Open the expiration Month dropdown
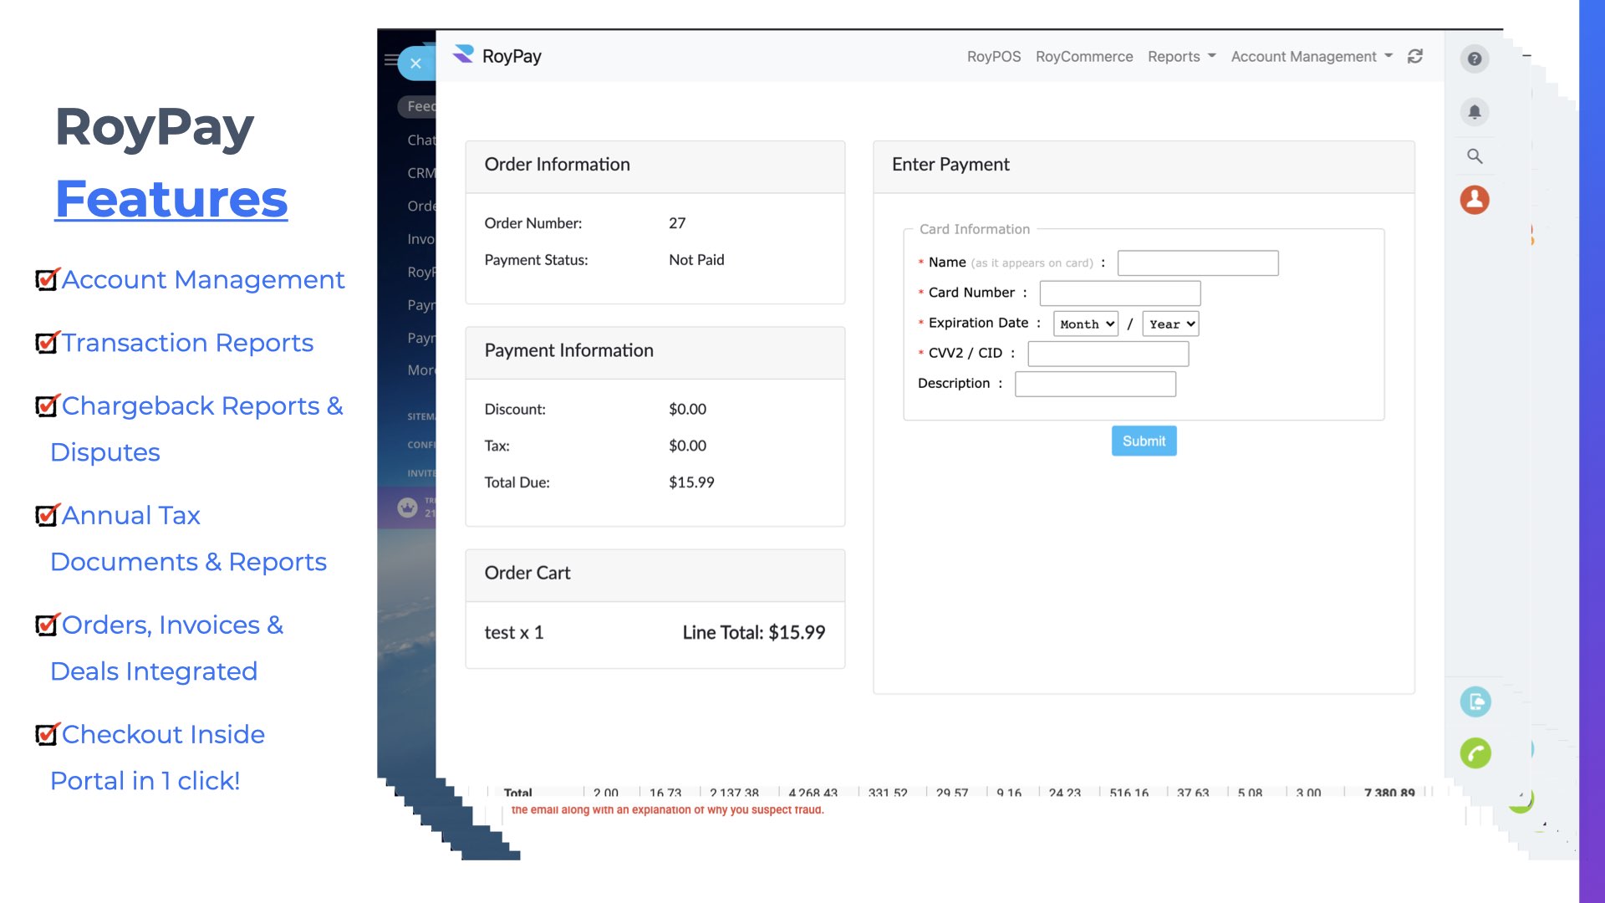Image resolution: width=1605 pixels, height=903 pixels. click(x=1085, y=324)
